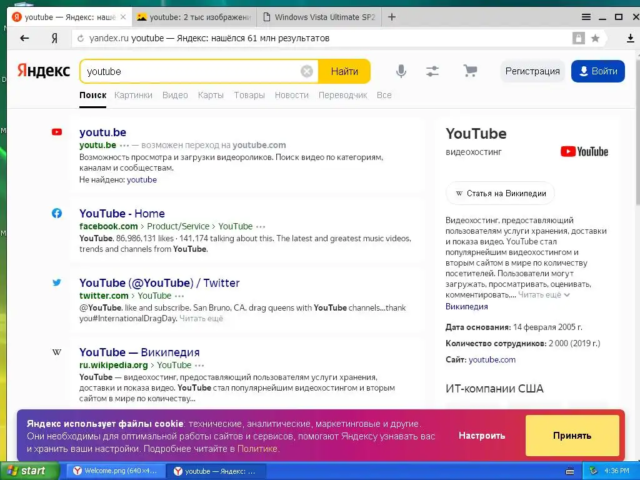This screenshot has width=640, height=480.
Task: Click the keyboard icon in the taskbar
Action: [570, 471]
